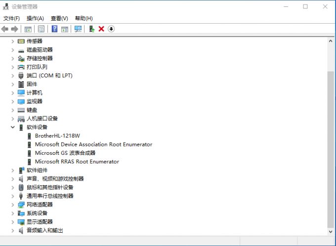This screenshot has height=246, width=336.
Task: Select the BrotherHL-1218W device
Action: [57, 136]
